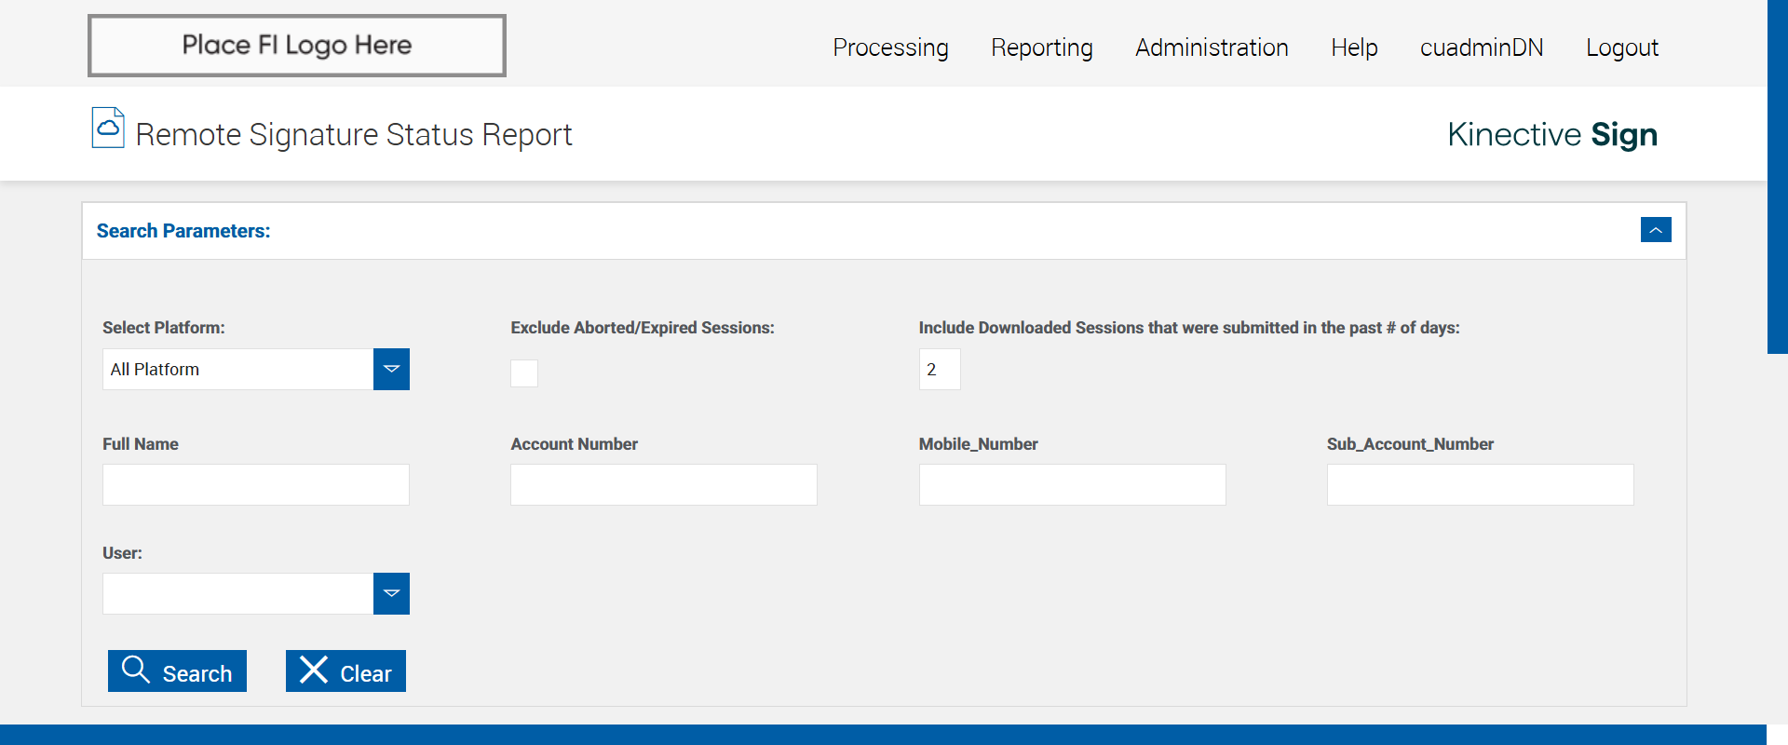Click the cuadminDN user menu

pyautogui.click(x=1482, y=47)
